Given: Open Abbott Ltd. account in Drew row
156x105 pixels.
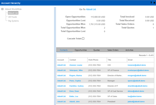Looking at the screenshot, I should [62, 91].
